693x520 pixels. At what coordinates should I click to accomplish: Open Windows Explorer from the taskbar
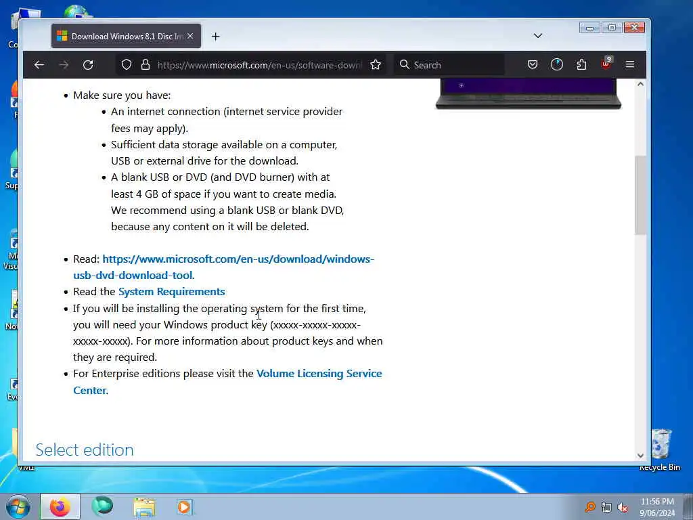coord(145,507)
